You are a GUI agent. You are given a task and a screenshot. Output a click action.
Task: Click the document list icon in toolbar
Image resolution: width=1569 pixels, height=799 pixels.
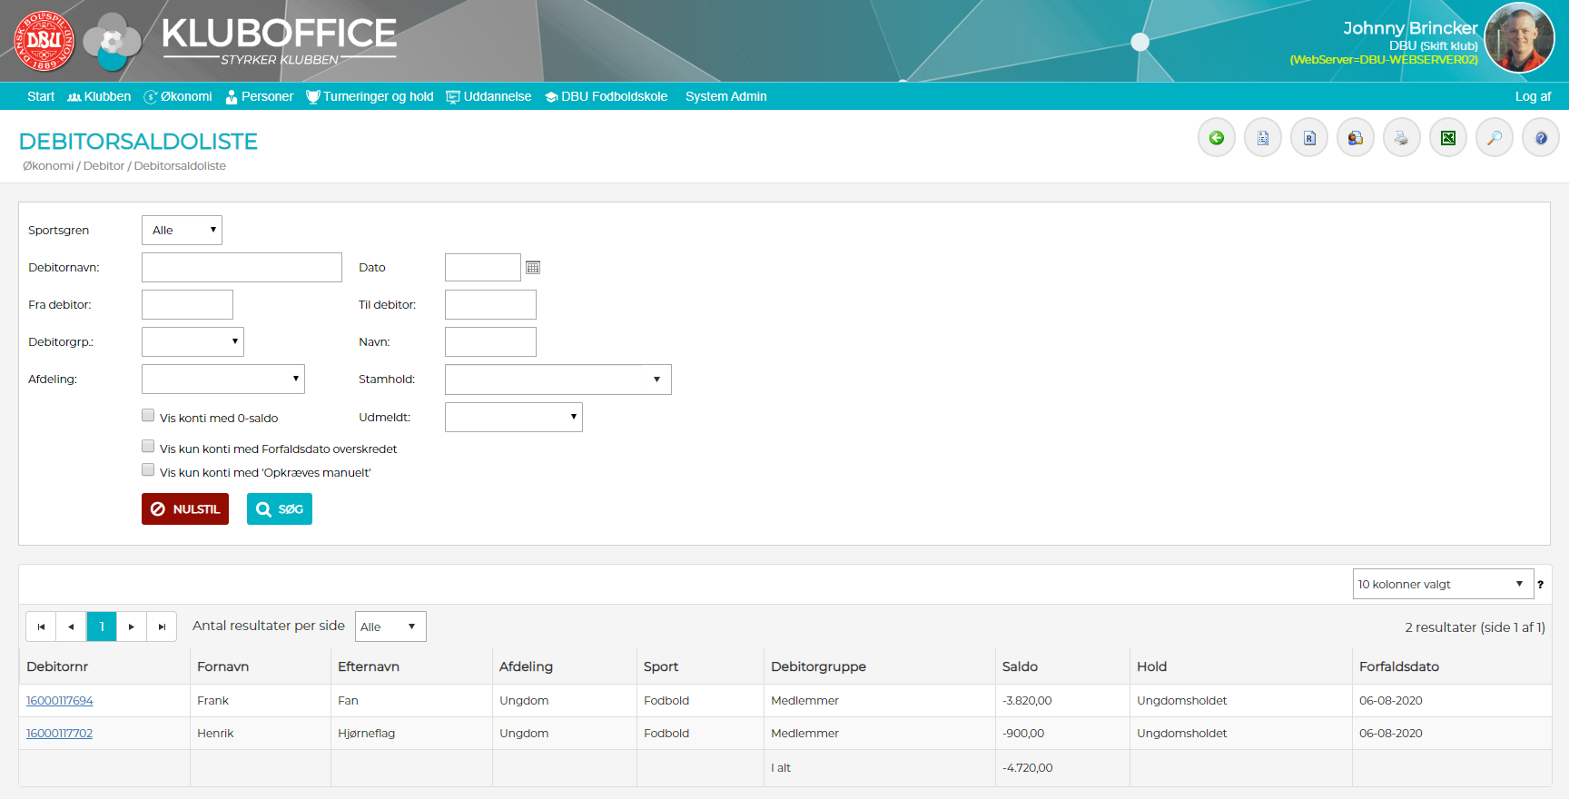pyautogui.click(x=1262, y=138)
